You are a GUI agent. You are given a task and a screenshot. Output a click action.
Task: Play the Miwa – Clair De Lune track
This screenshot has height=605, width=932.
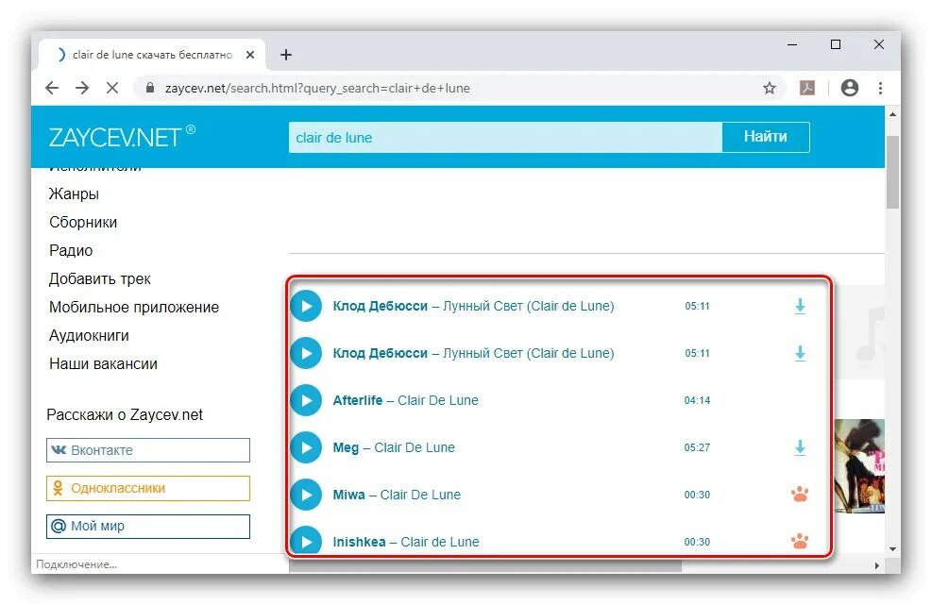(x=306, y=495)
